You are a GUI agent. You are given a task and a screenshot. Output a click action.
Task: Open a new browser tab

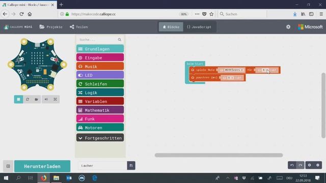coord(61,5)
